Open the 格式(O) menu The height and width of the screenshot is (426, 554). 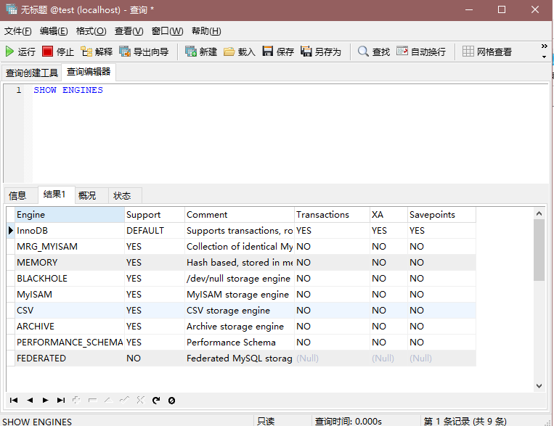tap(91, 31)
